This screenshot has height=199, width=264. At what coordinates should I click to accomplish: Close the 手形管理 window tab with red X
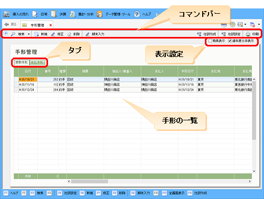(x=51, y=25)
